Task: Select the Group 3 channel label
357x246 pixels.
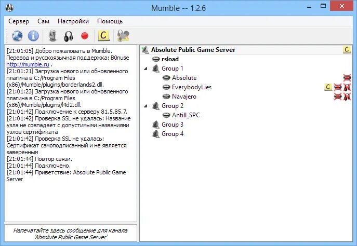Action: [x=173, y=125]
